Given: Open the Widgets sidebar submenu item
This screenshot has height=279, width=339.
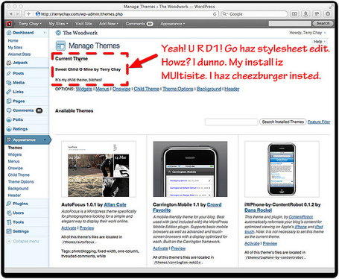Looking at the screenshot, I should click(x=15, y=154).
